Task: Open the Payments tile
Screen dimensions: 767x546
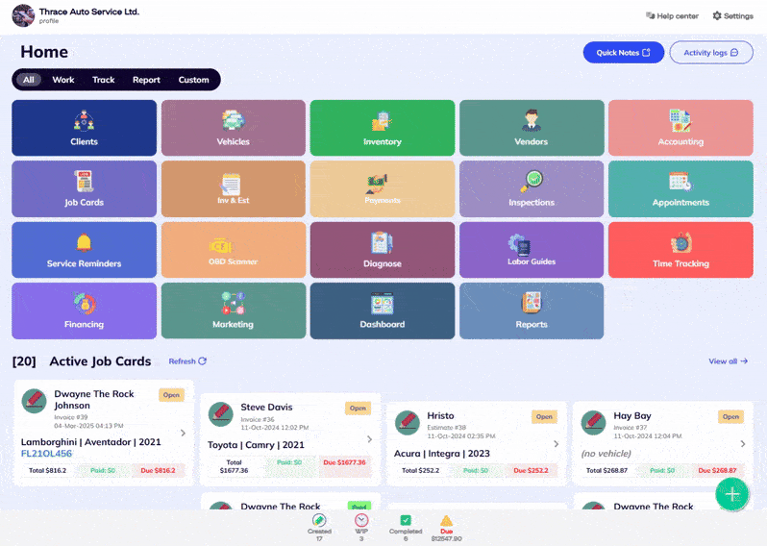Action: [x=383, y=188]
